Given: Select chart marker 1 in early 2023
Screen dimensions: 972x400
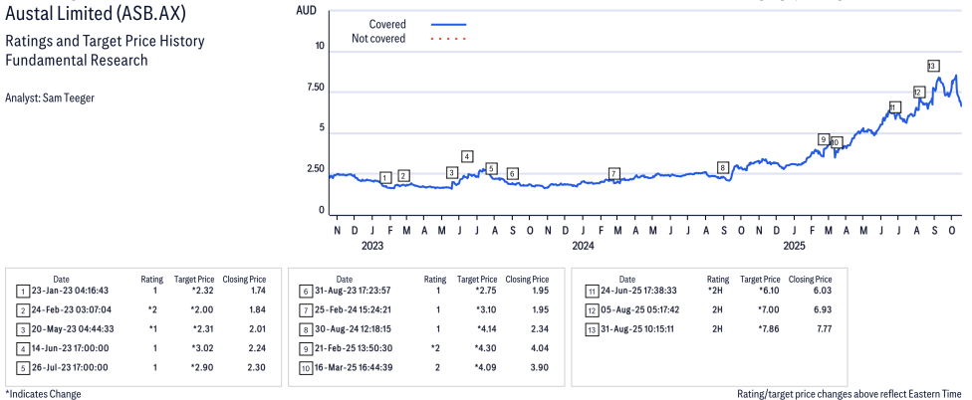Looking at the screenshot, I should tap(385, 178).
